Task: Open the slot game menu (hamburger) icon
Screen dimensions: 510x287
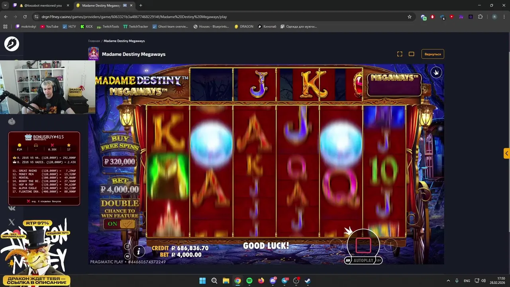Action: point(127,246)
